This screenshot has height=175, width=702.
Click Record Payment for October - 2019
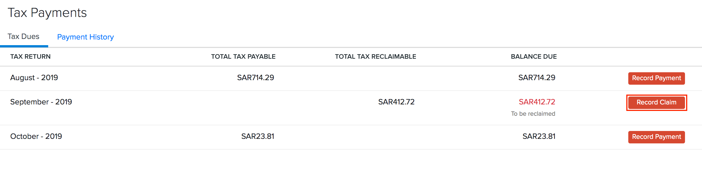click(656, 137)
